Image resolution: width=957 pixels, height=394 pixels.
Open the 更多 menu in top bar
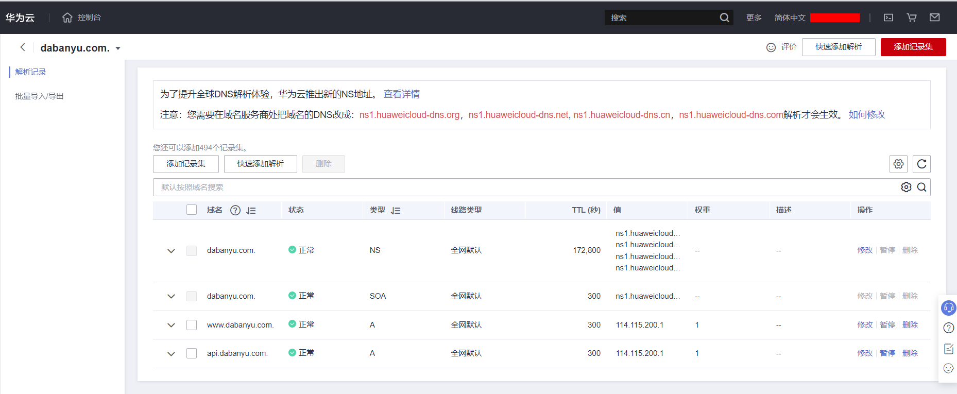click(x=754, y=18)
